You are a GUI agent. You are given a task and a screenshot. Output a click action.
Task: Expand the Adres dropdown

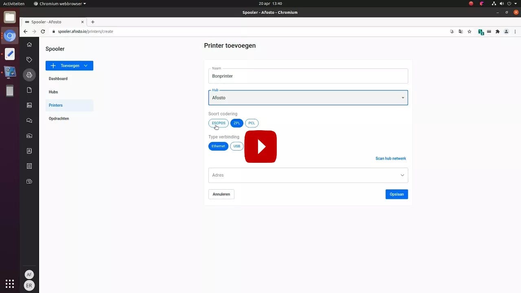pyautogui.click(x=308, y=175)
